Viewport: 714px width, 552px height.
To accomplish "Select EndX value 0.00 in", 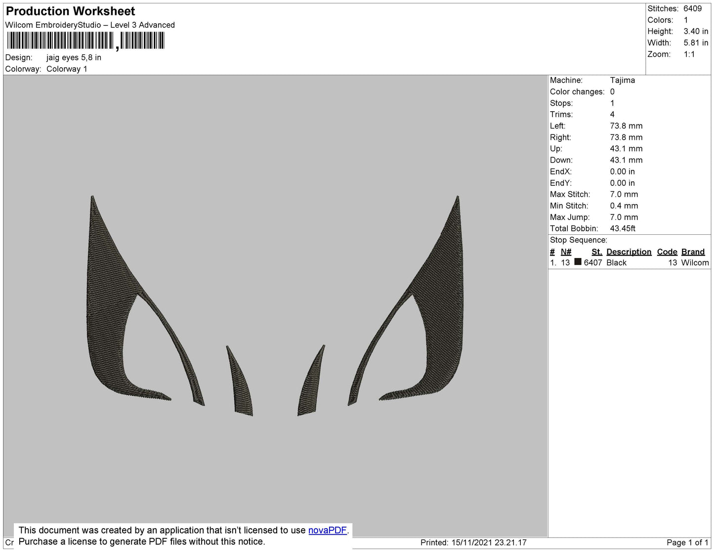I will (x=623, y=171).
